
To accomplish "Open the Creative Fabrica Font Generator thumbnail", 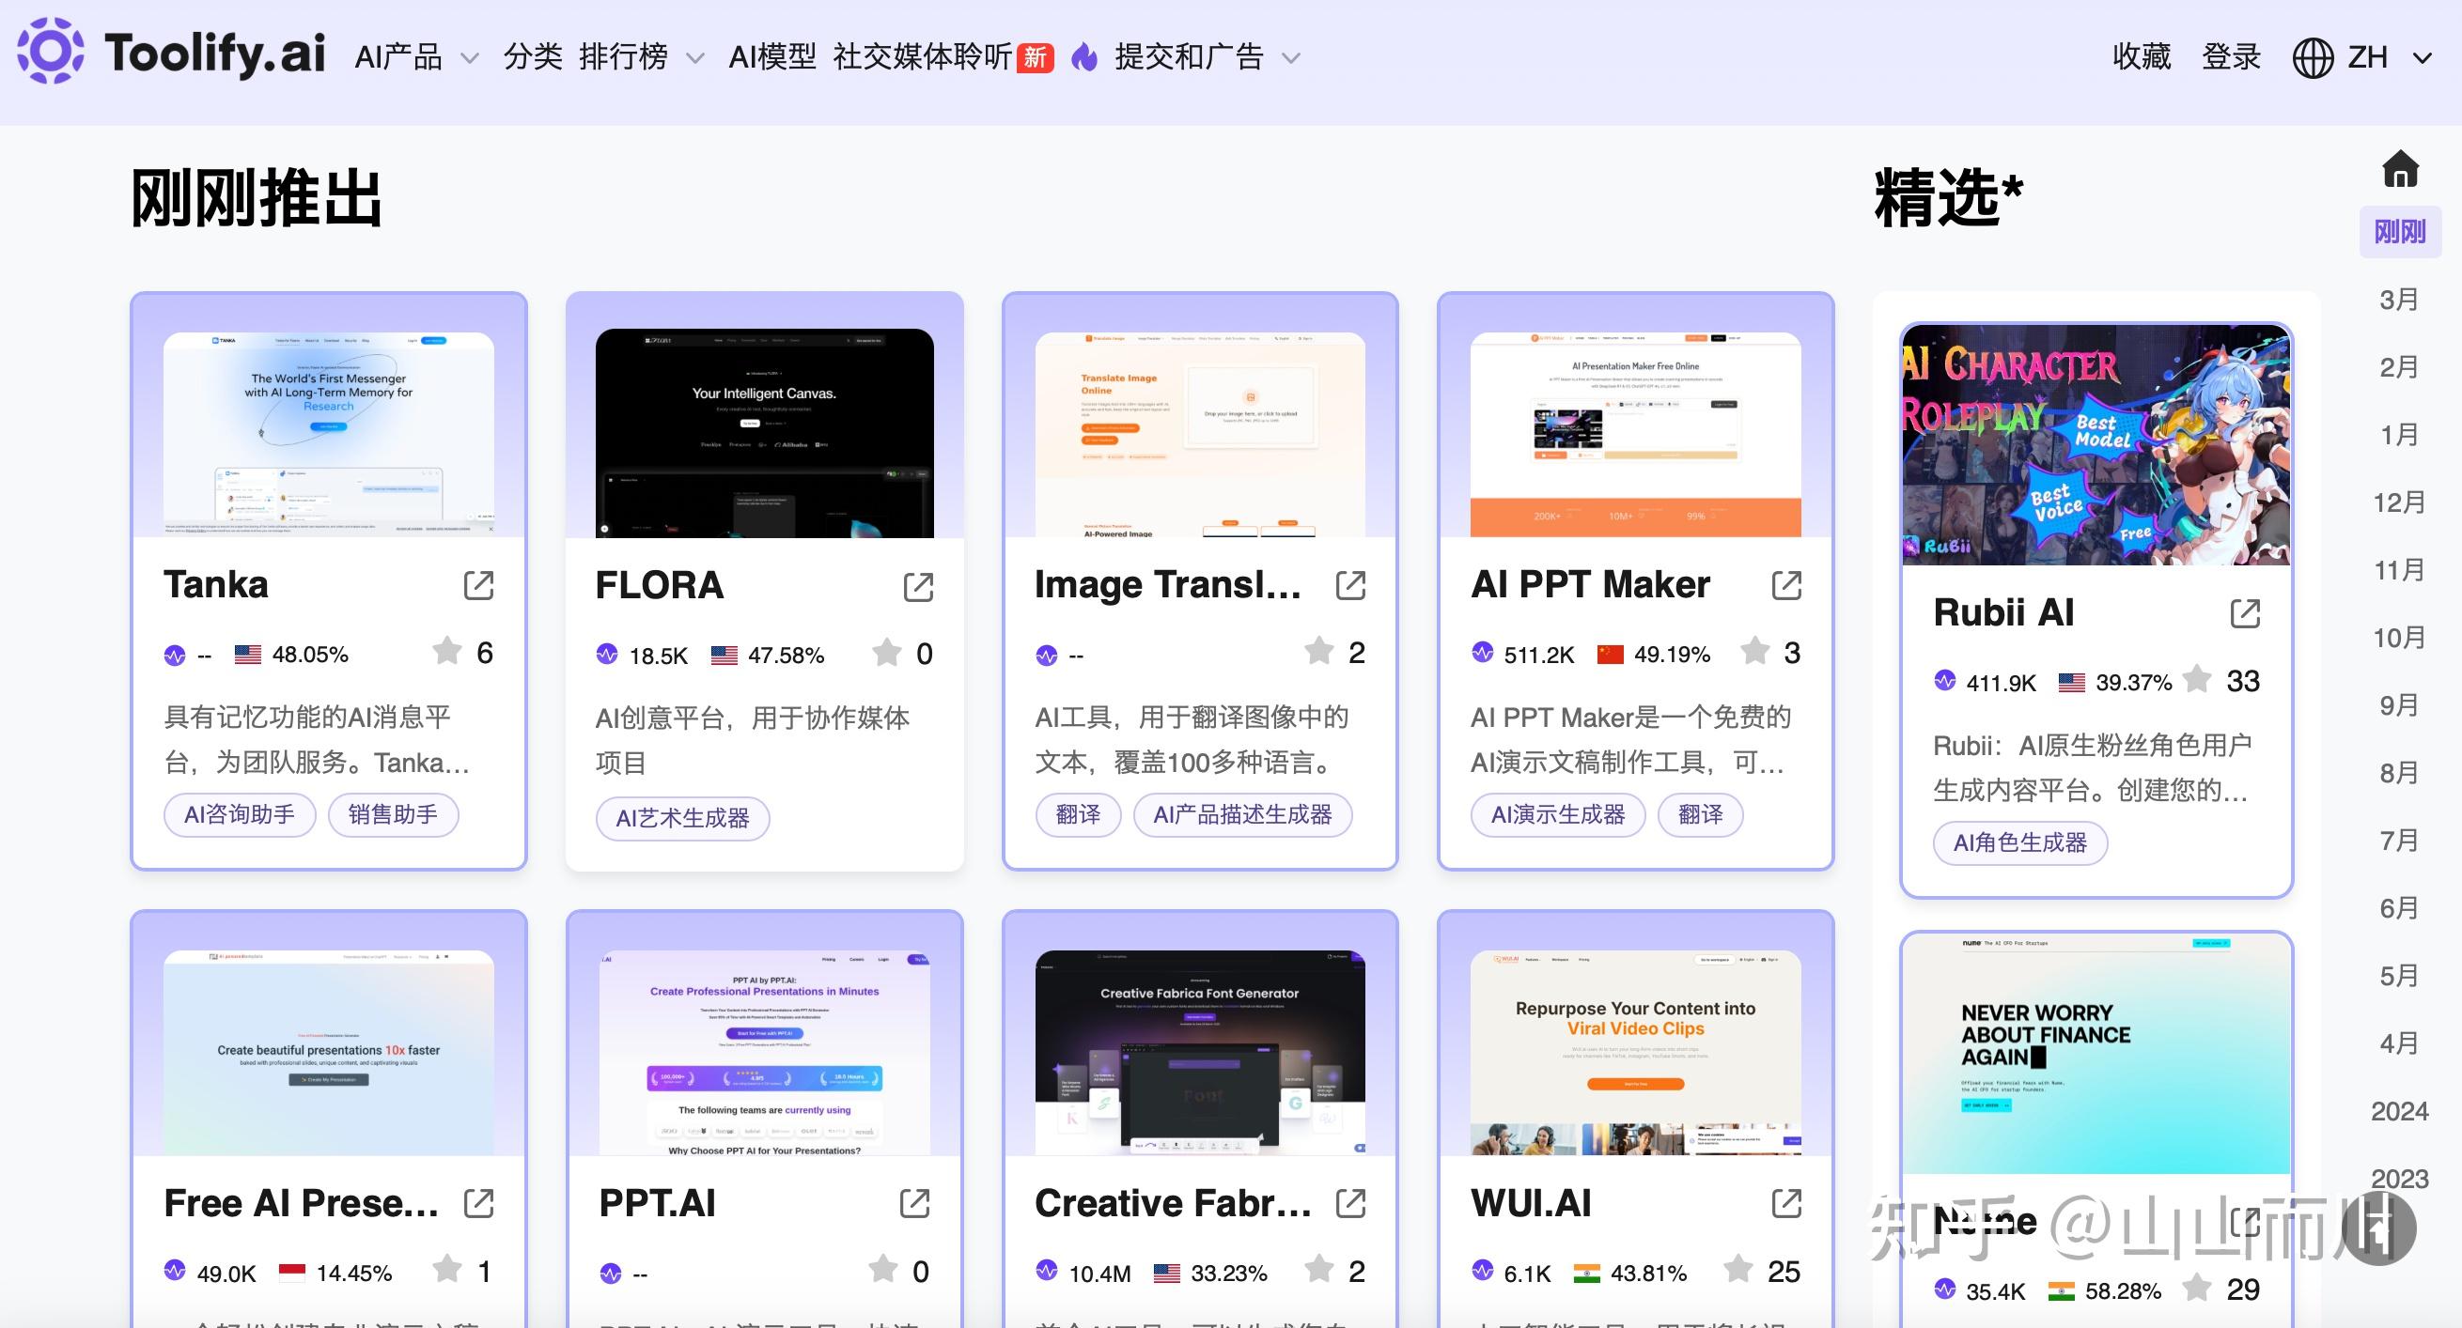I will [x=1199, y=1053].
